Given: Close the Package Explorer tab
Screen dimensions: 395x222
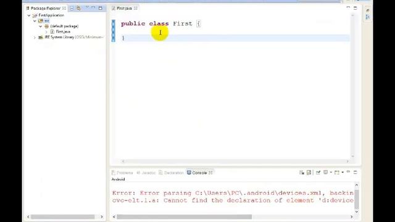Looking at the screenshot, I should (64, 8).
